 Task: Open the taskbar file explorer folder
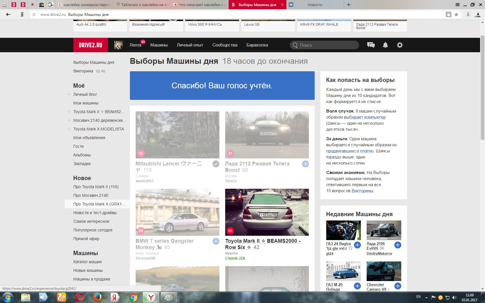coord(25,297)
